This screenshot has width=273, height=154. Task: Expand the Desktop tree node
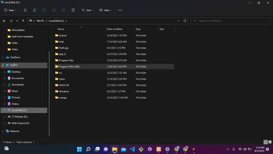coord(5,72)
